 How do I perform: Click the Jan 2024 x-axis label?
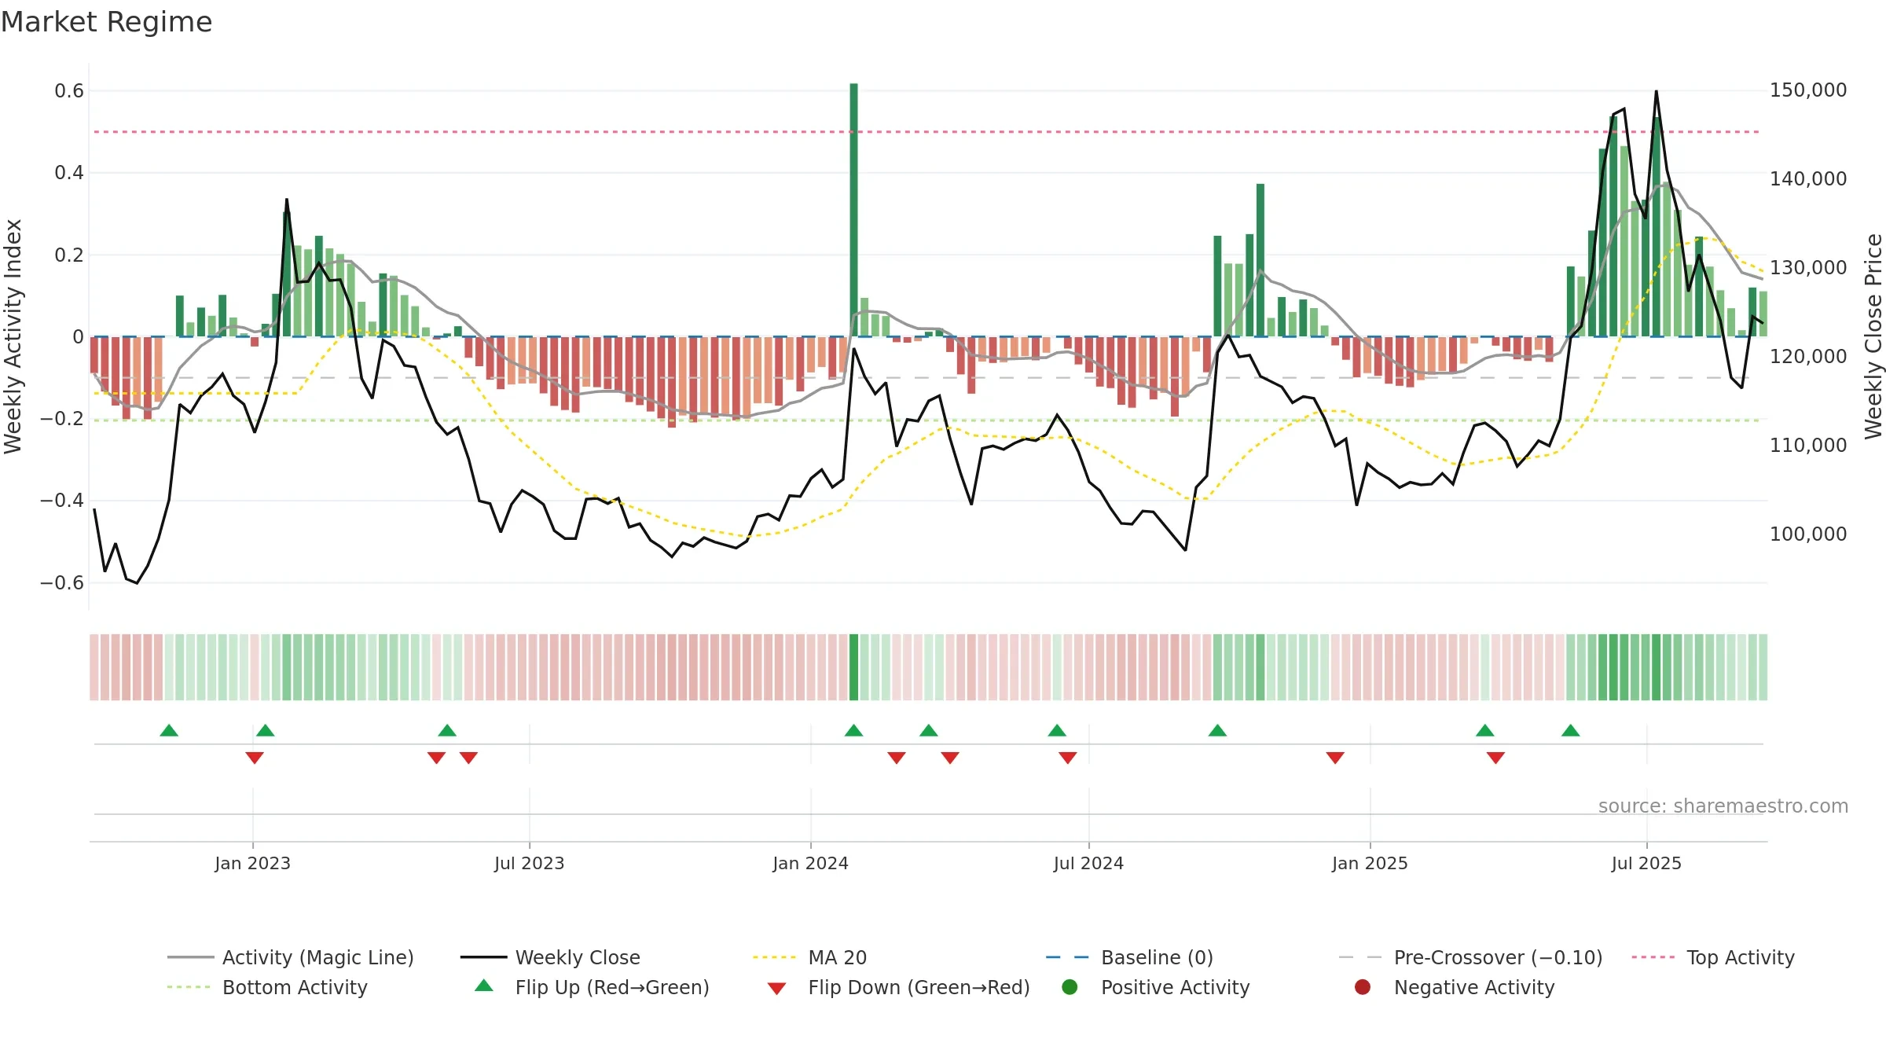point(811,863)
